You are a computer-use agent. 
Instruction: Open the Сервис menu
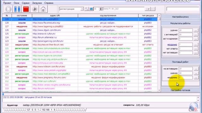(x=26, y=3)
